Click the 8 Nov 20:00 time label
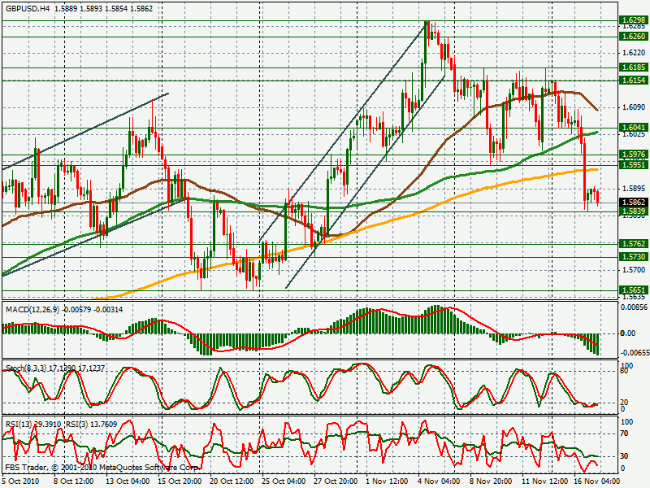The height and width of the screenshot is (488, 650). (492, 481)
